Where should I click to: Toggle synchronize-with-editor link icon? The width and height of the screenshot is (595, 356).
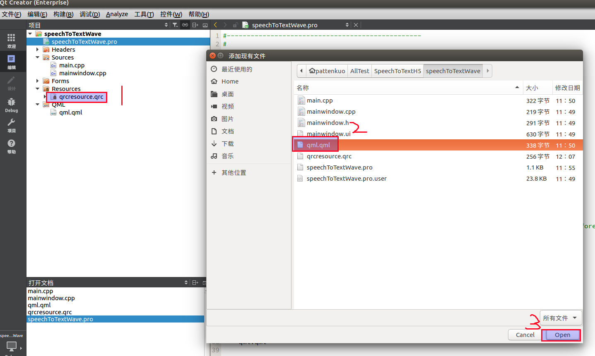[185, 25]
